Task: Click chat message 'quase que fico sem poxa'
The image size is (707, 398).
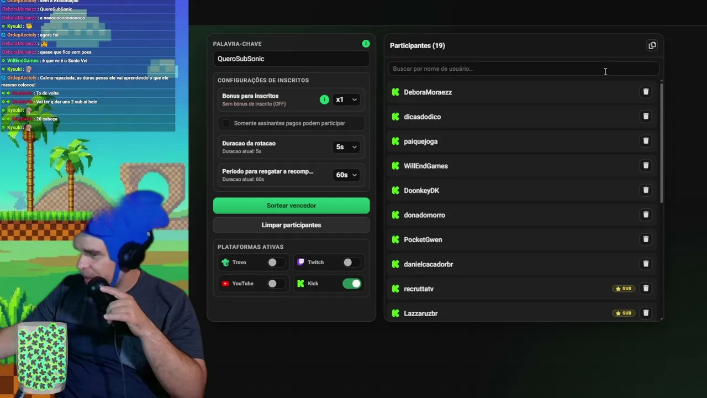Action: pyautogui.click(x=66, y=52)
